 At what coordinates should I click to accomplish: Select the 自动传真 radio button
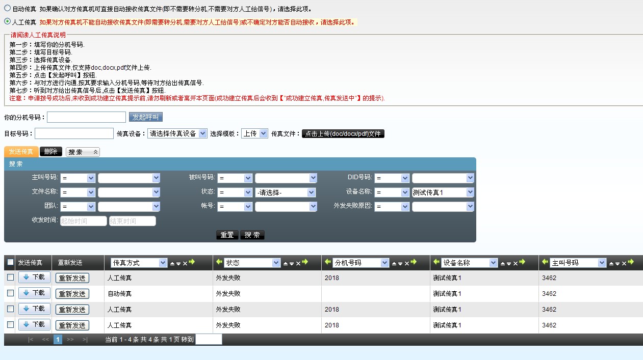pos(7,9)
